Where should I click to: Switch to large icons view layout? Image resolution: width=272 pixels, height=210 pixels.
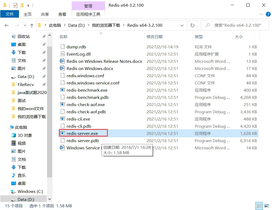click(x=267, y=206)
